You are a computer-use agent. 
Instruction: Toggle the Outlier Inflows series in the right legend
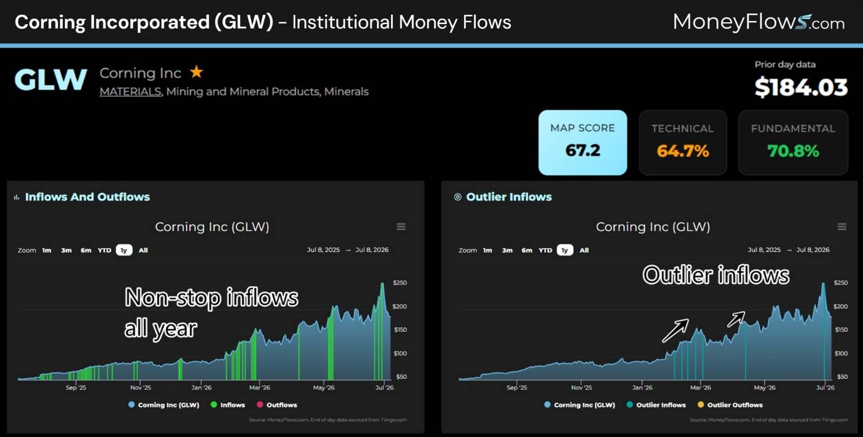pyautogui.click(x=656, y=405)
